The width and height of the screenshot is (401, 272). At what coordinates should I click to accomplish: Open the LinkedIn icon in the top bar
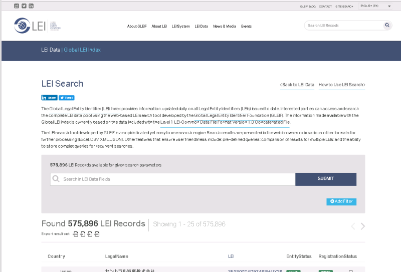tap(31, 6)
